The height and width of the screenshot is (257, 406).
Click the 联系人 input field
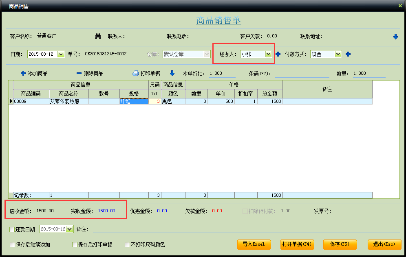point(145,37)
